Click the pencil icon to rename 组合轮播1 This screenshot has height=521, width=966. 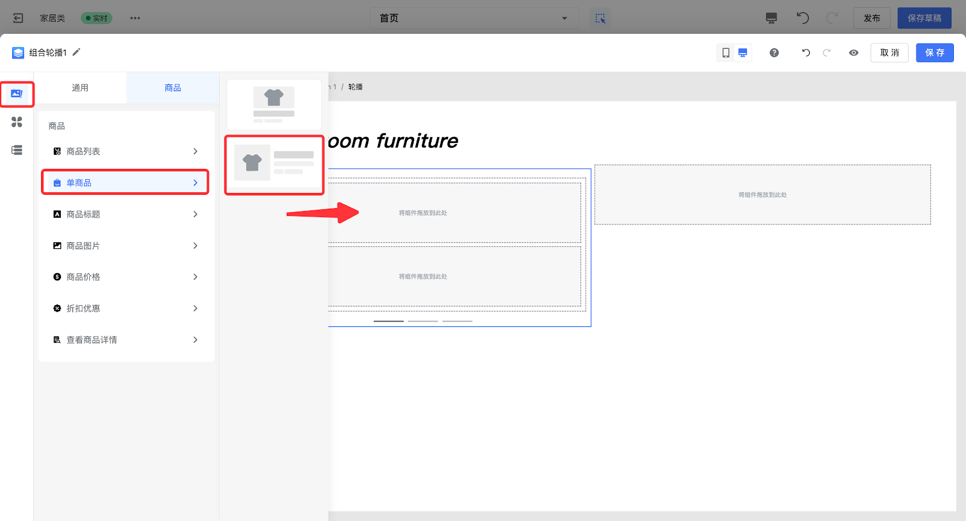coord(77,52)
